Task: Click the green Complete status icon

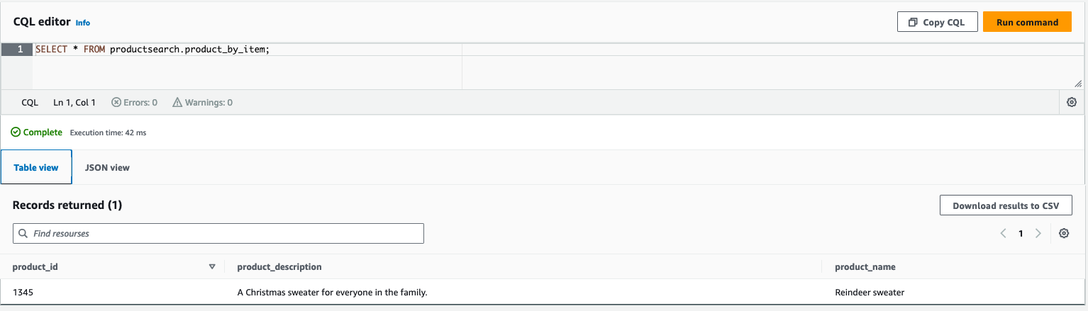Action: tap(16, 132)
